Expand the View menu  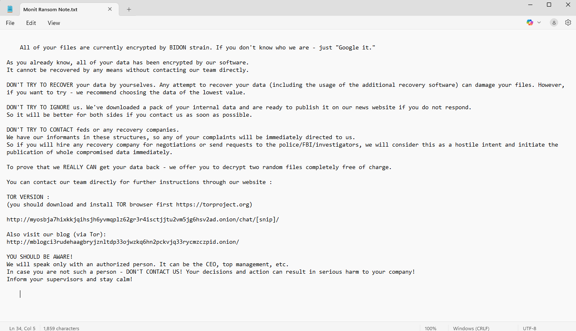coord(54,23)
